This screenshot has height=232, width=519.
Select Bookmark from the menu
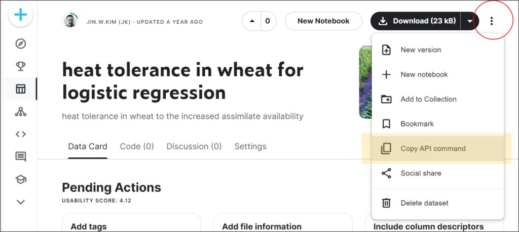pos(417,124)
